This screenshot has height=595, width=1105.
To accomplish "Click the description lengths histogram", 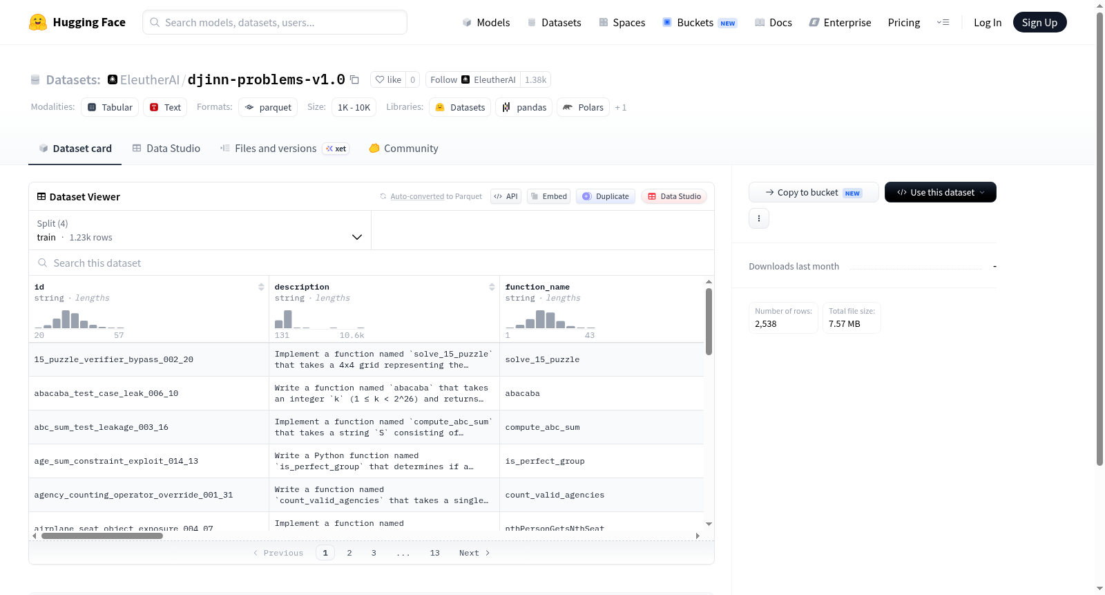I will point(319,319).
